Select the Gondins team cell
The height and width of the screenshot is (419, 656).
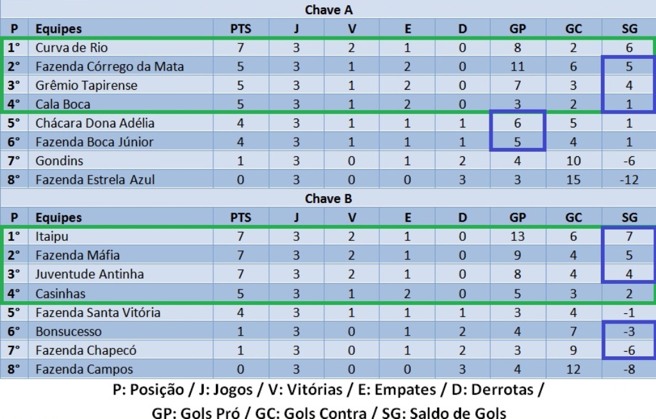[59, 161]
